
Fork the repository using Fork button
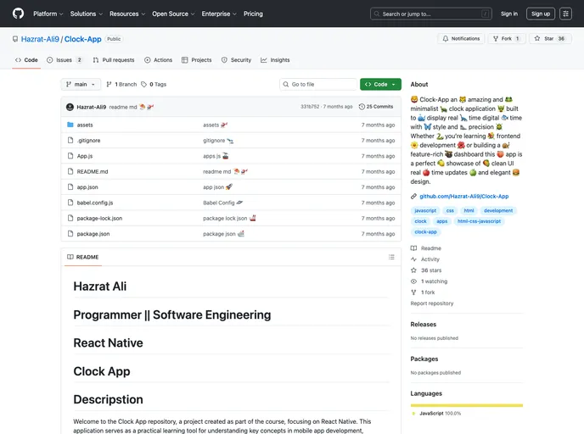point(507,39)
